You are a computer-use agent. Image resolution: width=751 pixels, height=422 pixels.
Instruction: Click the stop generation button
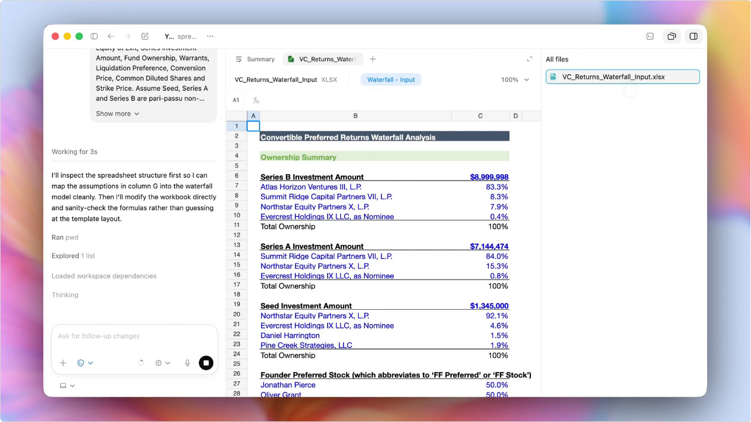click(x=206, y=363)
